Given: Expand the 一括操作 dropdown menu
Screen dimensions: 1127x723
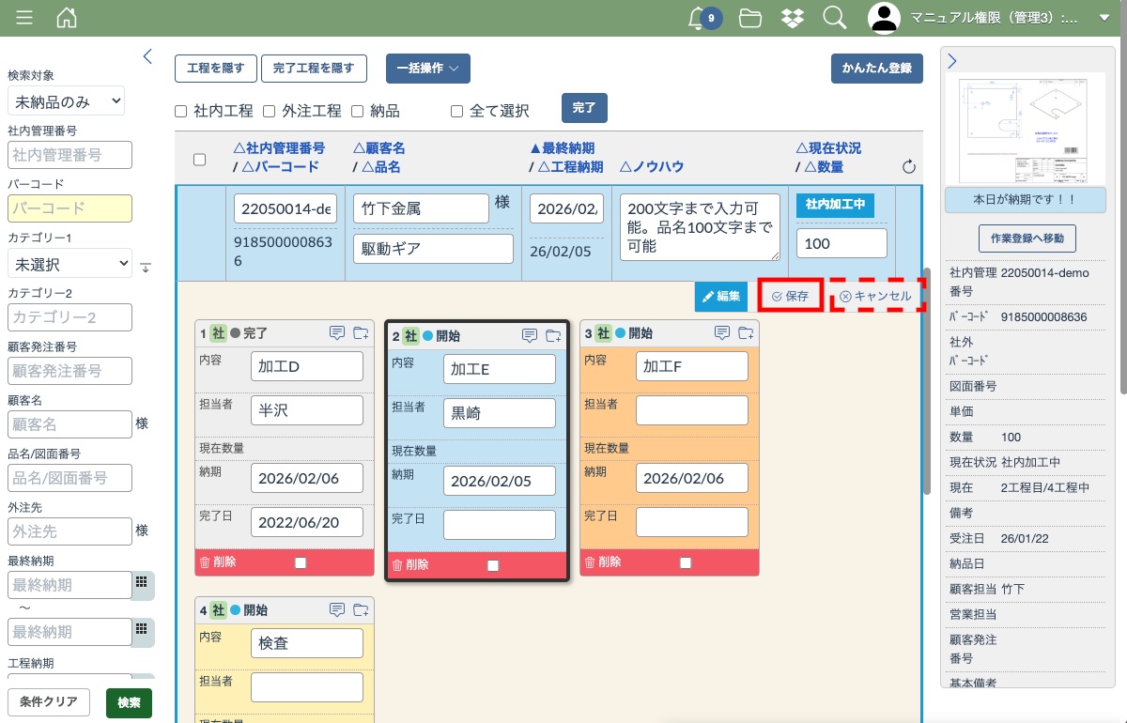Looking at the screenshot, I should tap(427, 69).
